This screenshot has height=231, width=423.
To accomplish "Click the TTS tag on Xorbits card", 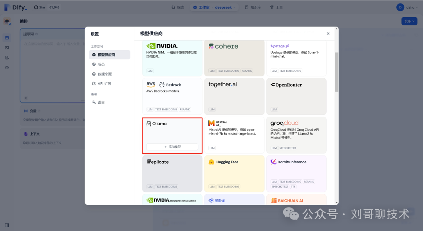I will click(x=293, y=186).
